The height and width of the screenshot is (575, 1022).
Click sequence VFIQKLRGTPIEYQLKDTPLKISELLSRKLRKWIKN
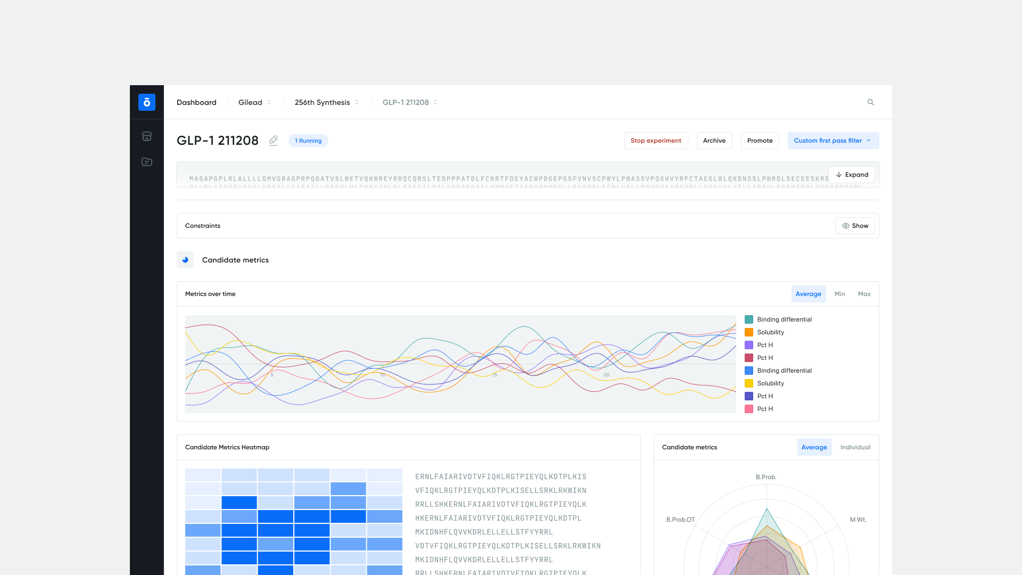click(x=501, y=490)
